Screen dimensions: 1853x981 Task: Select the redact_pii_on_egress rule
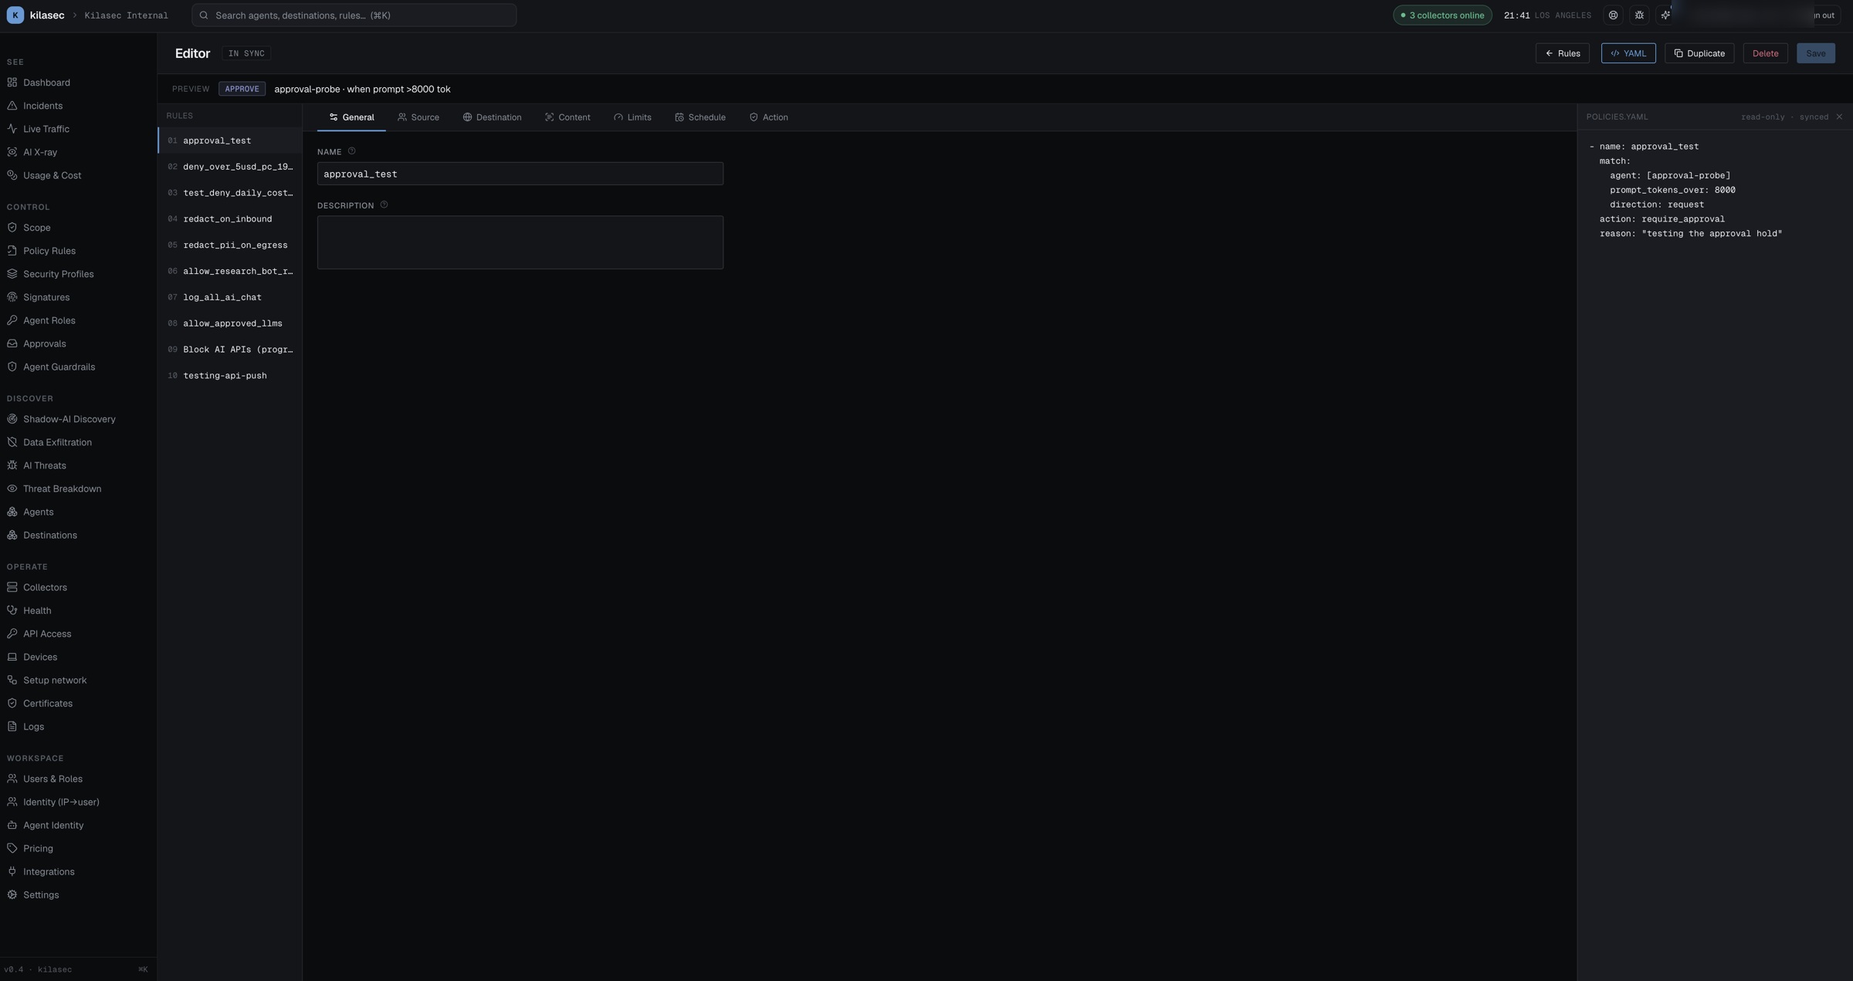(x=230, y=245)
